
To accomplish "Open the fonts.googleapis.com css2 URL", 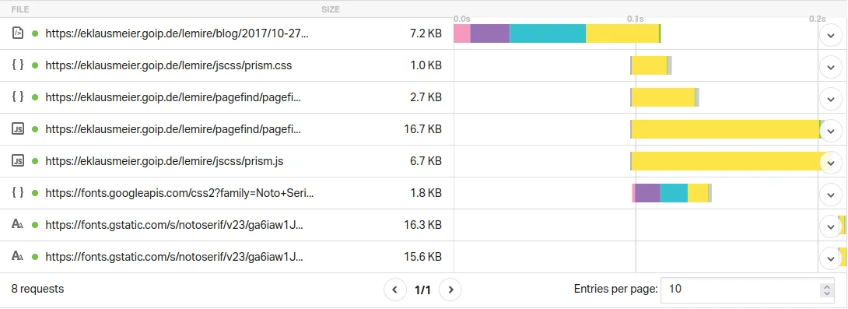I will (180, 193).
